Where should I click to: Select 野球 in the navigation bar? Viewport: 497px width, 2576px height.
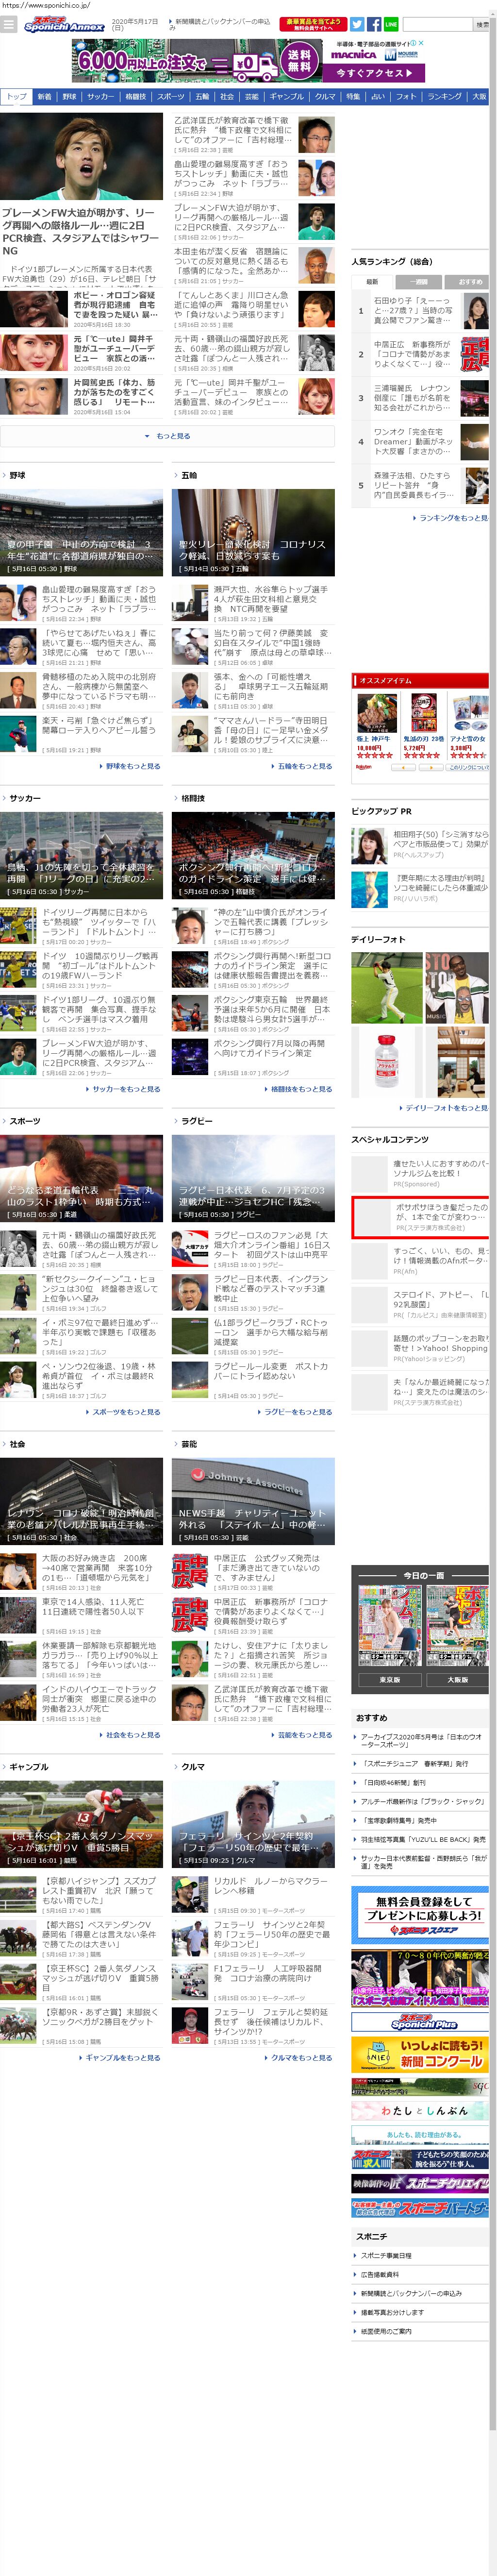pyautogui.click(x=69, y=97)
